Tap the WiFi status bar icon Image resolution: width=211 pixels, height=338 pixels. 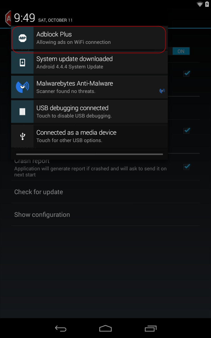click(x=200, y=4)
